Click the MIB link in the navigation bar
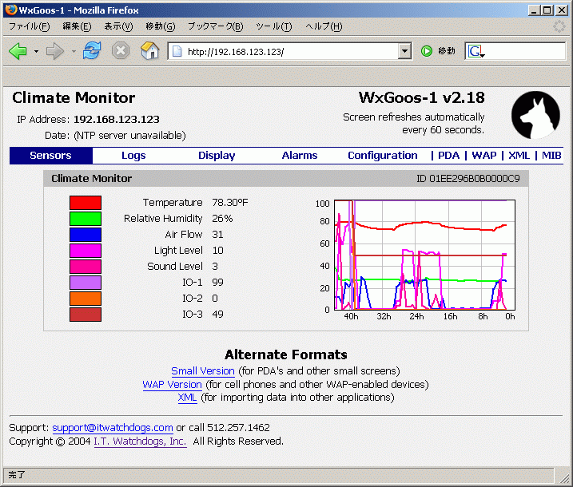The height and width of the screenshot is (487, 573). click(x=551, y=156)
